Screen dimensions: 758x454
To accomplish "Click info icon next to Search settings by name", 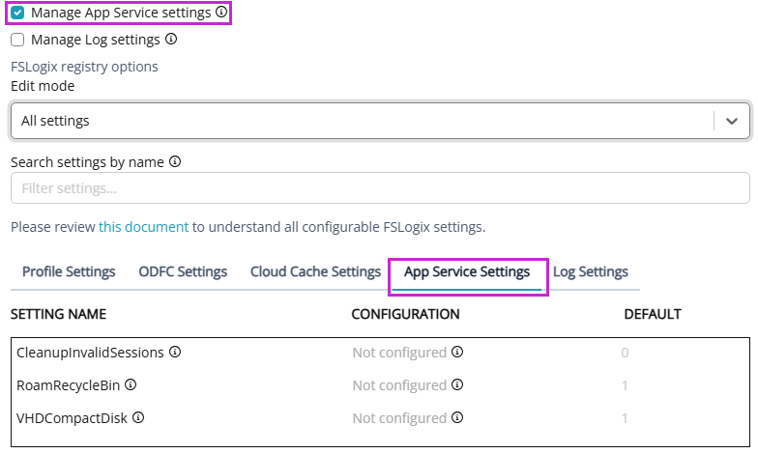I will click(176, 162).
